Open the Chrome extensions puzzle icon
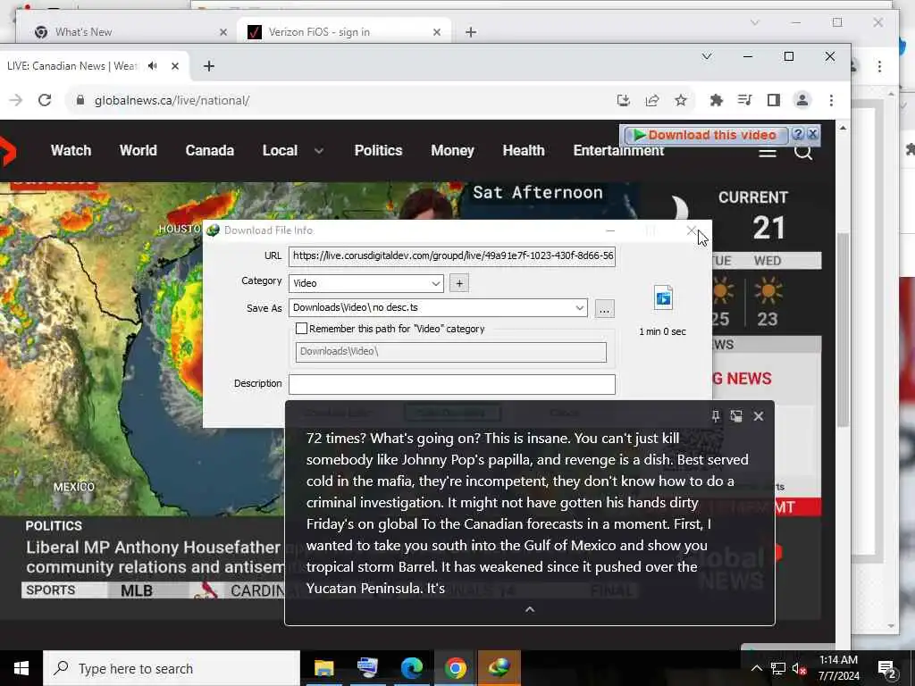The height and width of the screenshot is (686, 915). click(x=716, y=100)
